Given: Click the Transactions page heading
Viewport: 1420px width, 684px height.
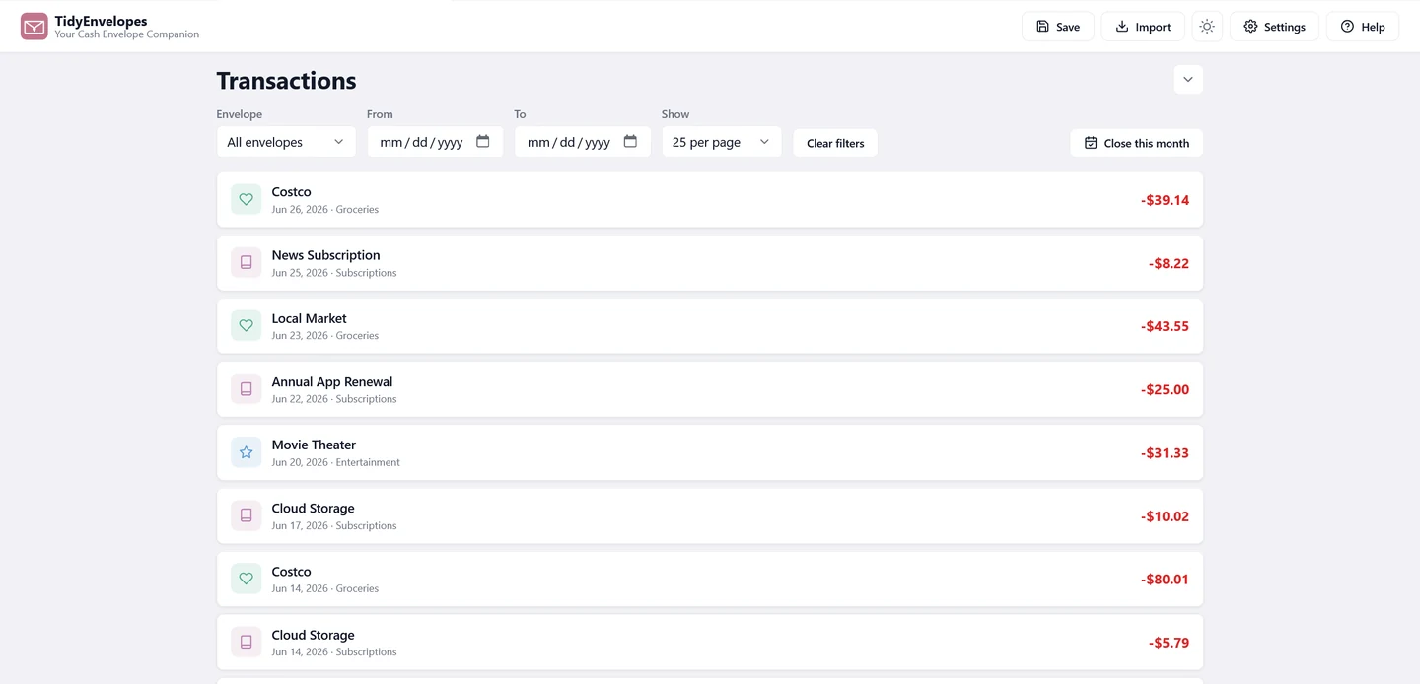Looking at the screenshot, I should (x=286, y=81).
